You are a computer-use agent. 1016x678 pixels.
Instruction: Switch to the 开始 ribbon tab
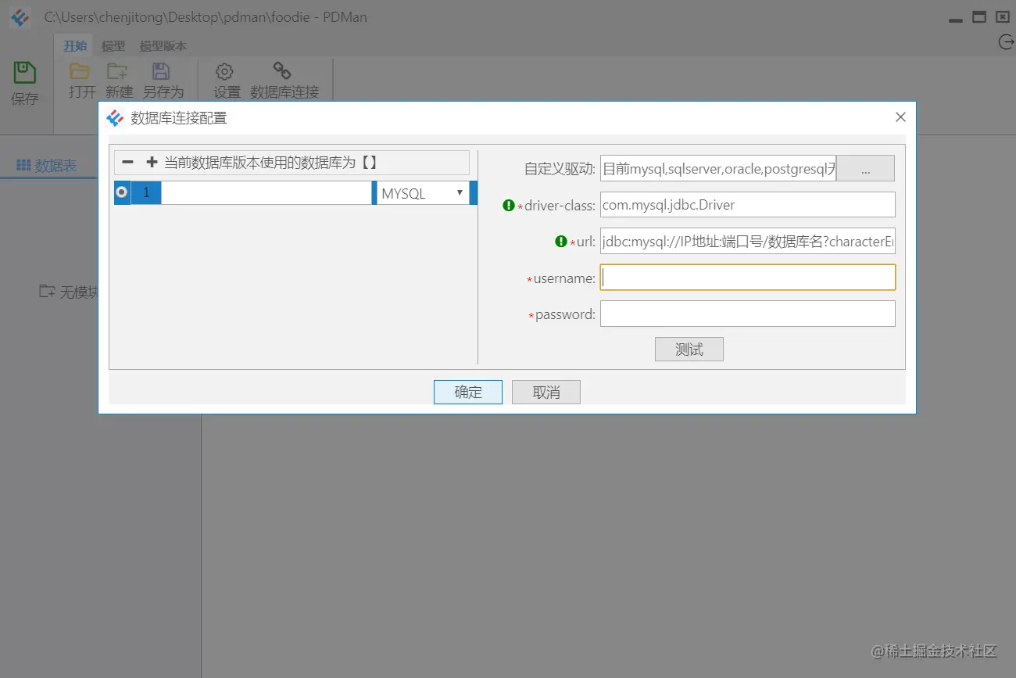pos(75,46)
